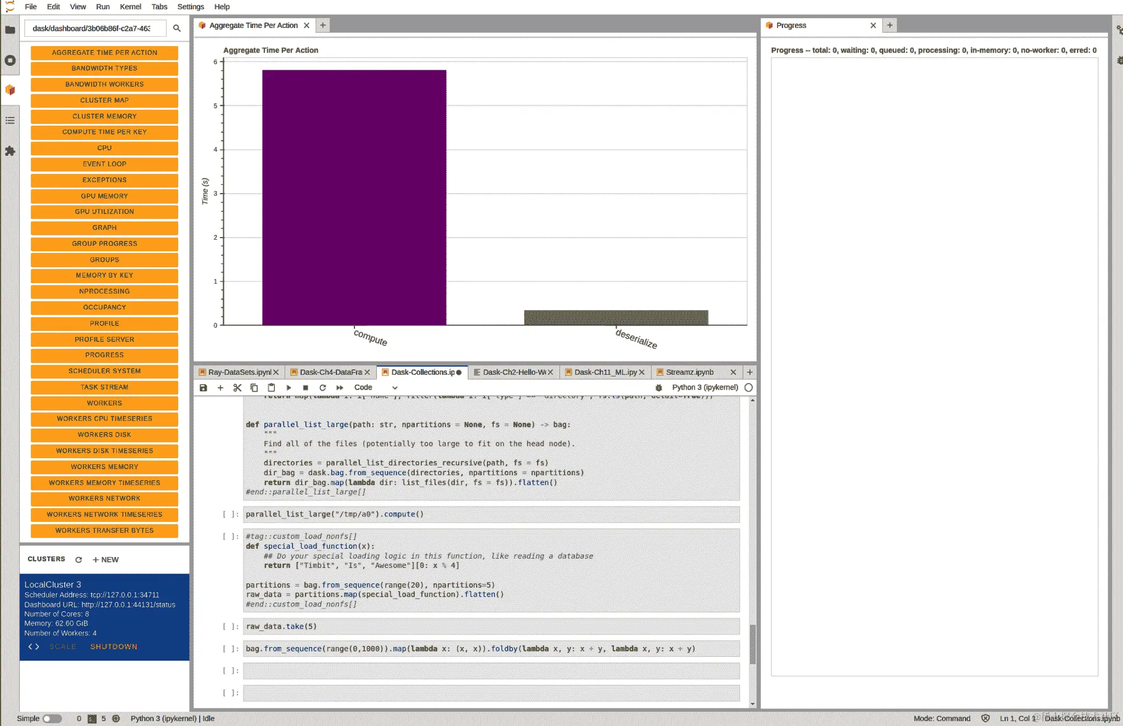Open the CLUSTER MAP dashboard button

click(x=104, y=100)
